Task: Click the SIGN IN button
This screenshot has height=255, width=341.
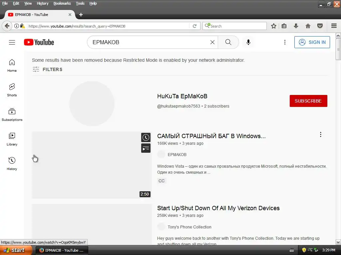Action: [x=312, y=42]
